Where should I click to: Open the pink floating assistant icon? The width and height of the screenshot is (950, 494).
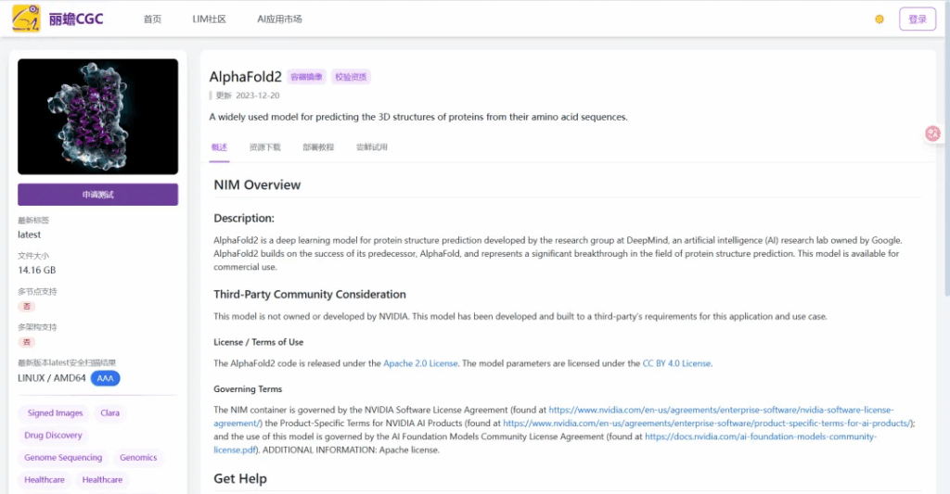point(932,133)
